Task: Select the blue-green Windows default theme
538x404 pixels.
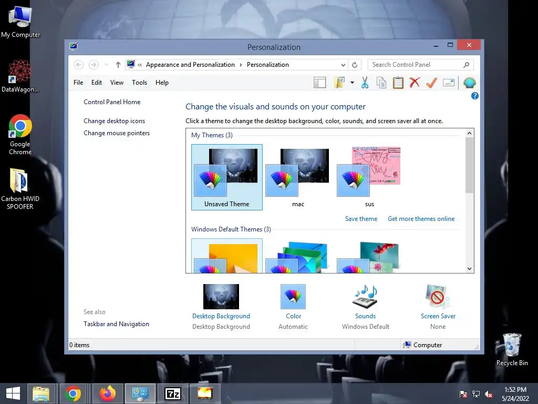Action: 298,256
